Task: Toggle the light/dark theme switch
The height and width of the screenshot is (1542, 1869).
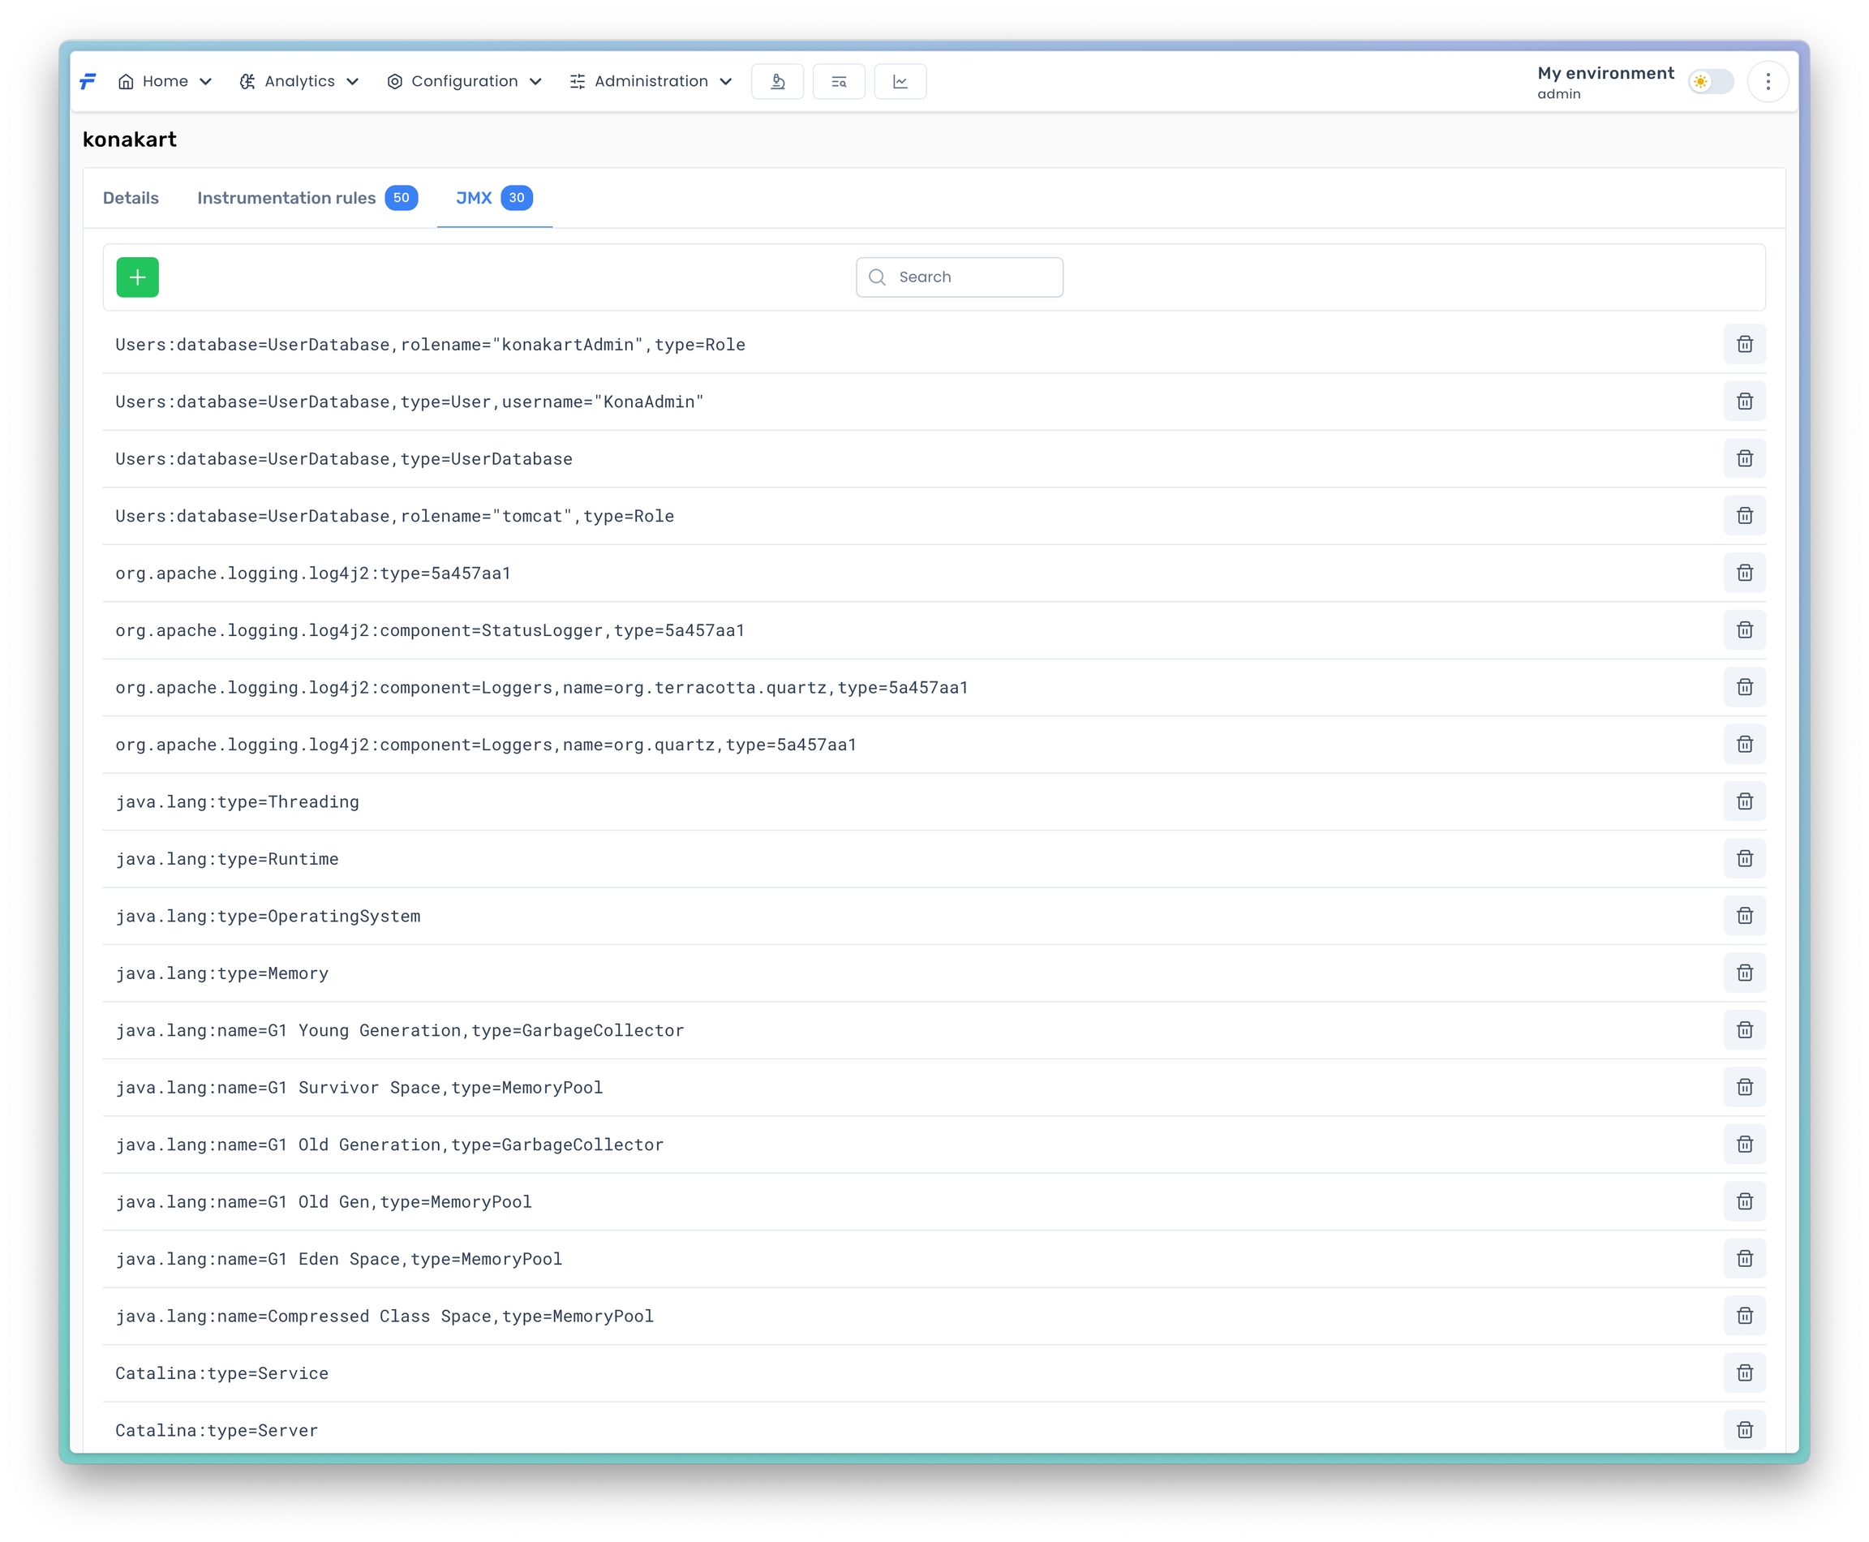Action: click(1710, 82)
